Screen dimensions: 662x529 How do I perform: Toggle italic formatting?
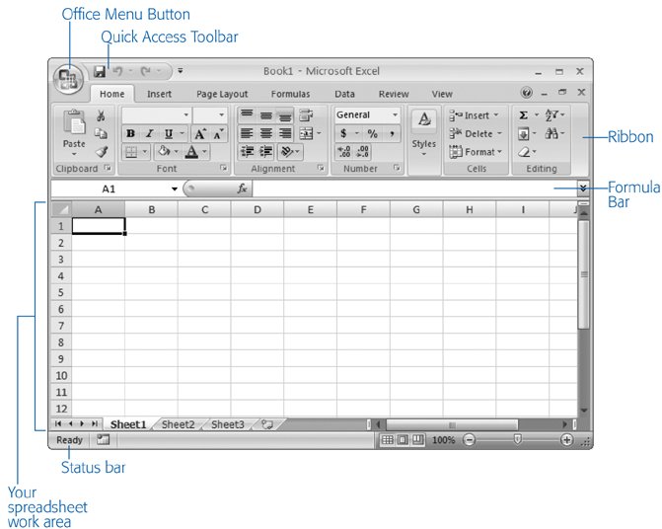(x=149, y=133)
